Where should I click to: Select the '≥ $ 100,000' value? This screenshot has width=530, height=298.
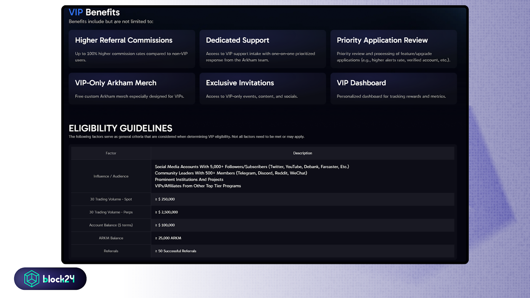pos(165,225)
